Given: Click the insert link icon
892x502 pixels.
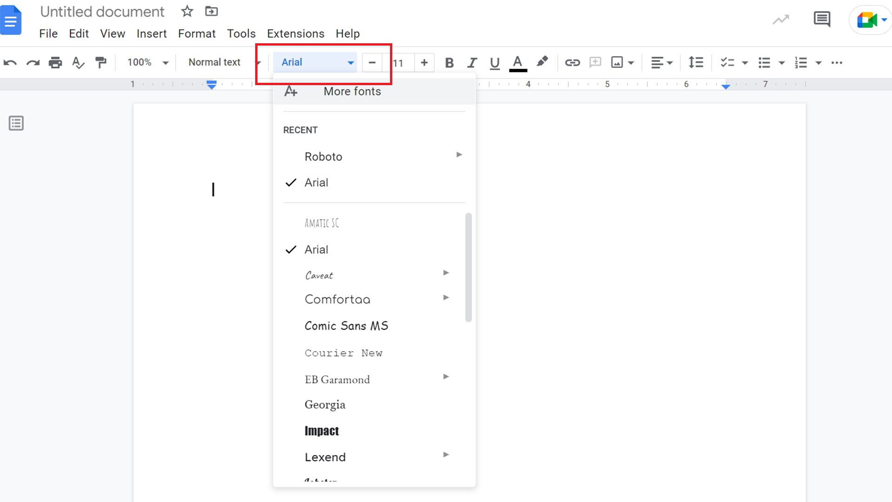Looking at the screenshot, I should click(572, 62).
